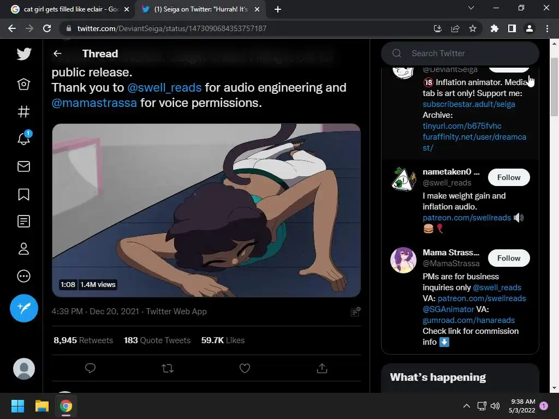Screen dimensions: 559x419
Task: Play the tweet's video thumbnail
Action: 206,210
